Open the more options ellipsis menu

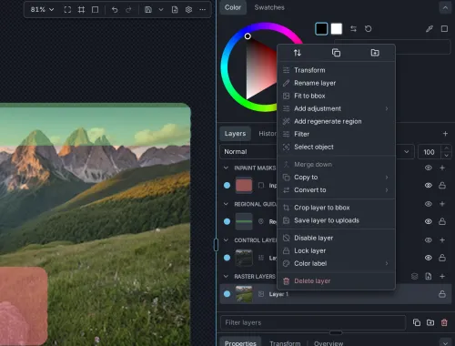203,10
